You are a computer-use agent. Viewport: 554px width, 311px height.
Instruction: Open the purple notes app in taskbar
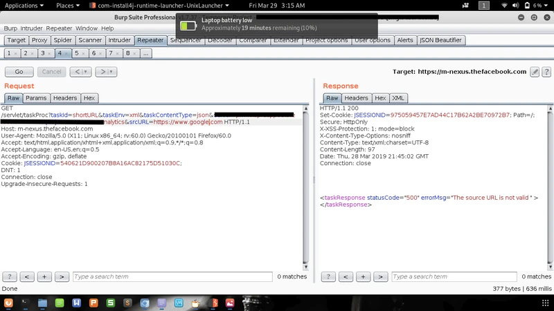(161, 303)
